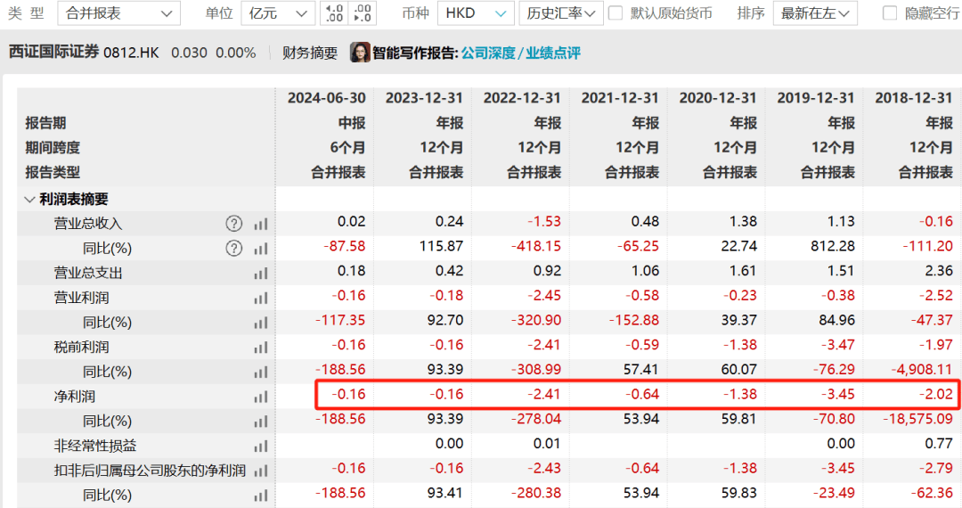The width and height of the screenshot is (962, 508).
Task: Open chart icon for 营业利润 同比(%) row
Action: point(261,323)
